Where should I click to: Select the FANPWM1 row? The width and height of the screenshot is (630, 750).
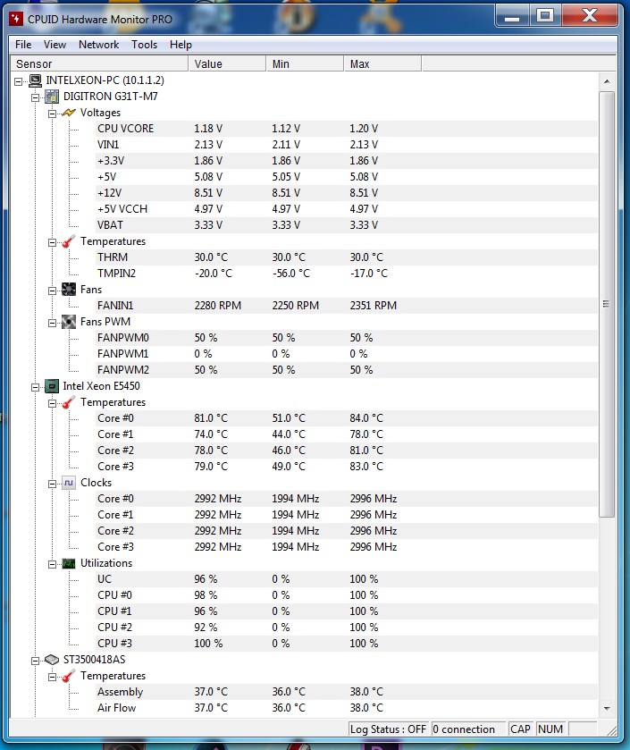(347, 354)
